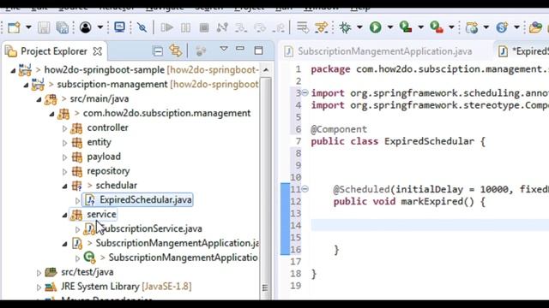
Task: Select the Project Explorer tab
Action: coord(53,51)
